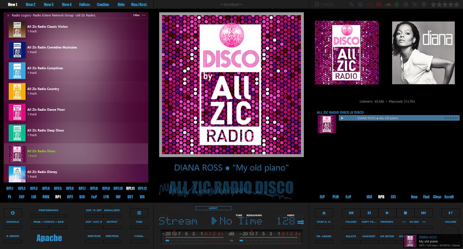This screenshot has width=463, height=249.
Task: Click the eject button
Action: pyautogui.click(x=324, y=213)
